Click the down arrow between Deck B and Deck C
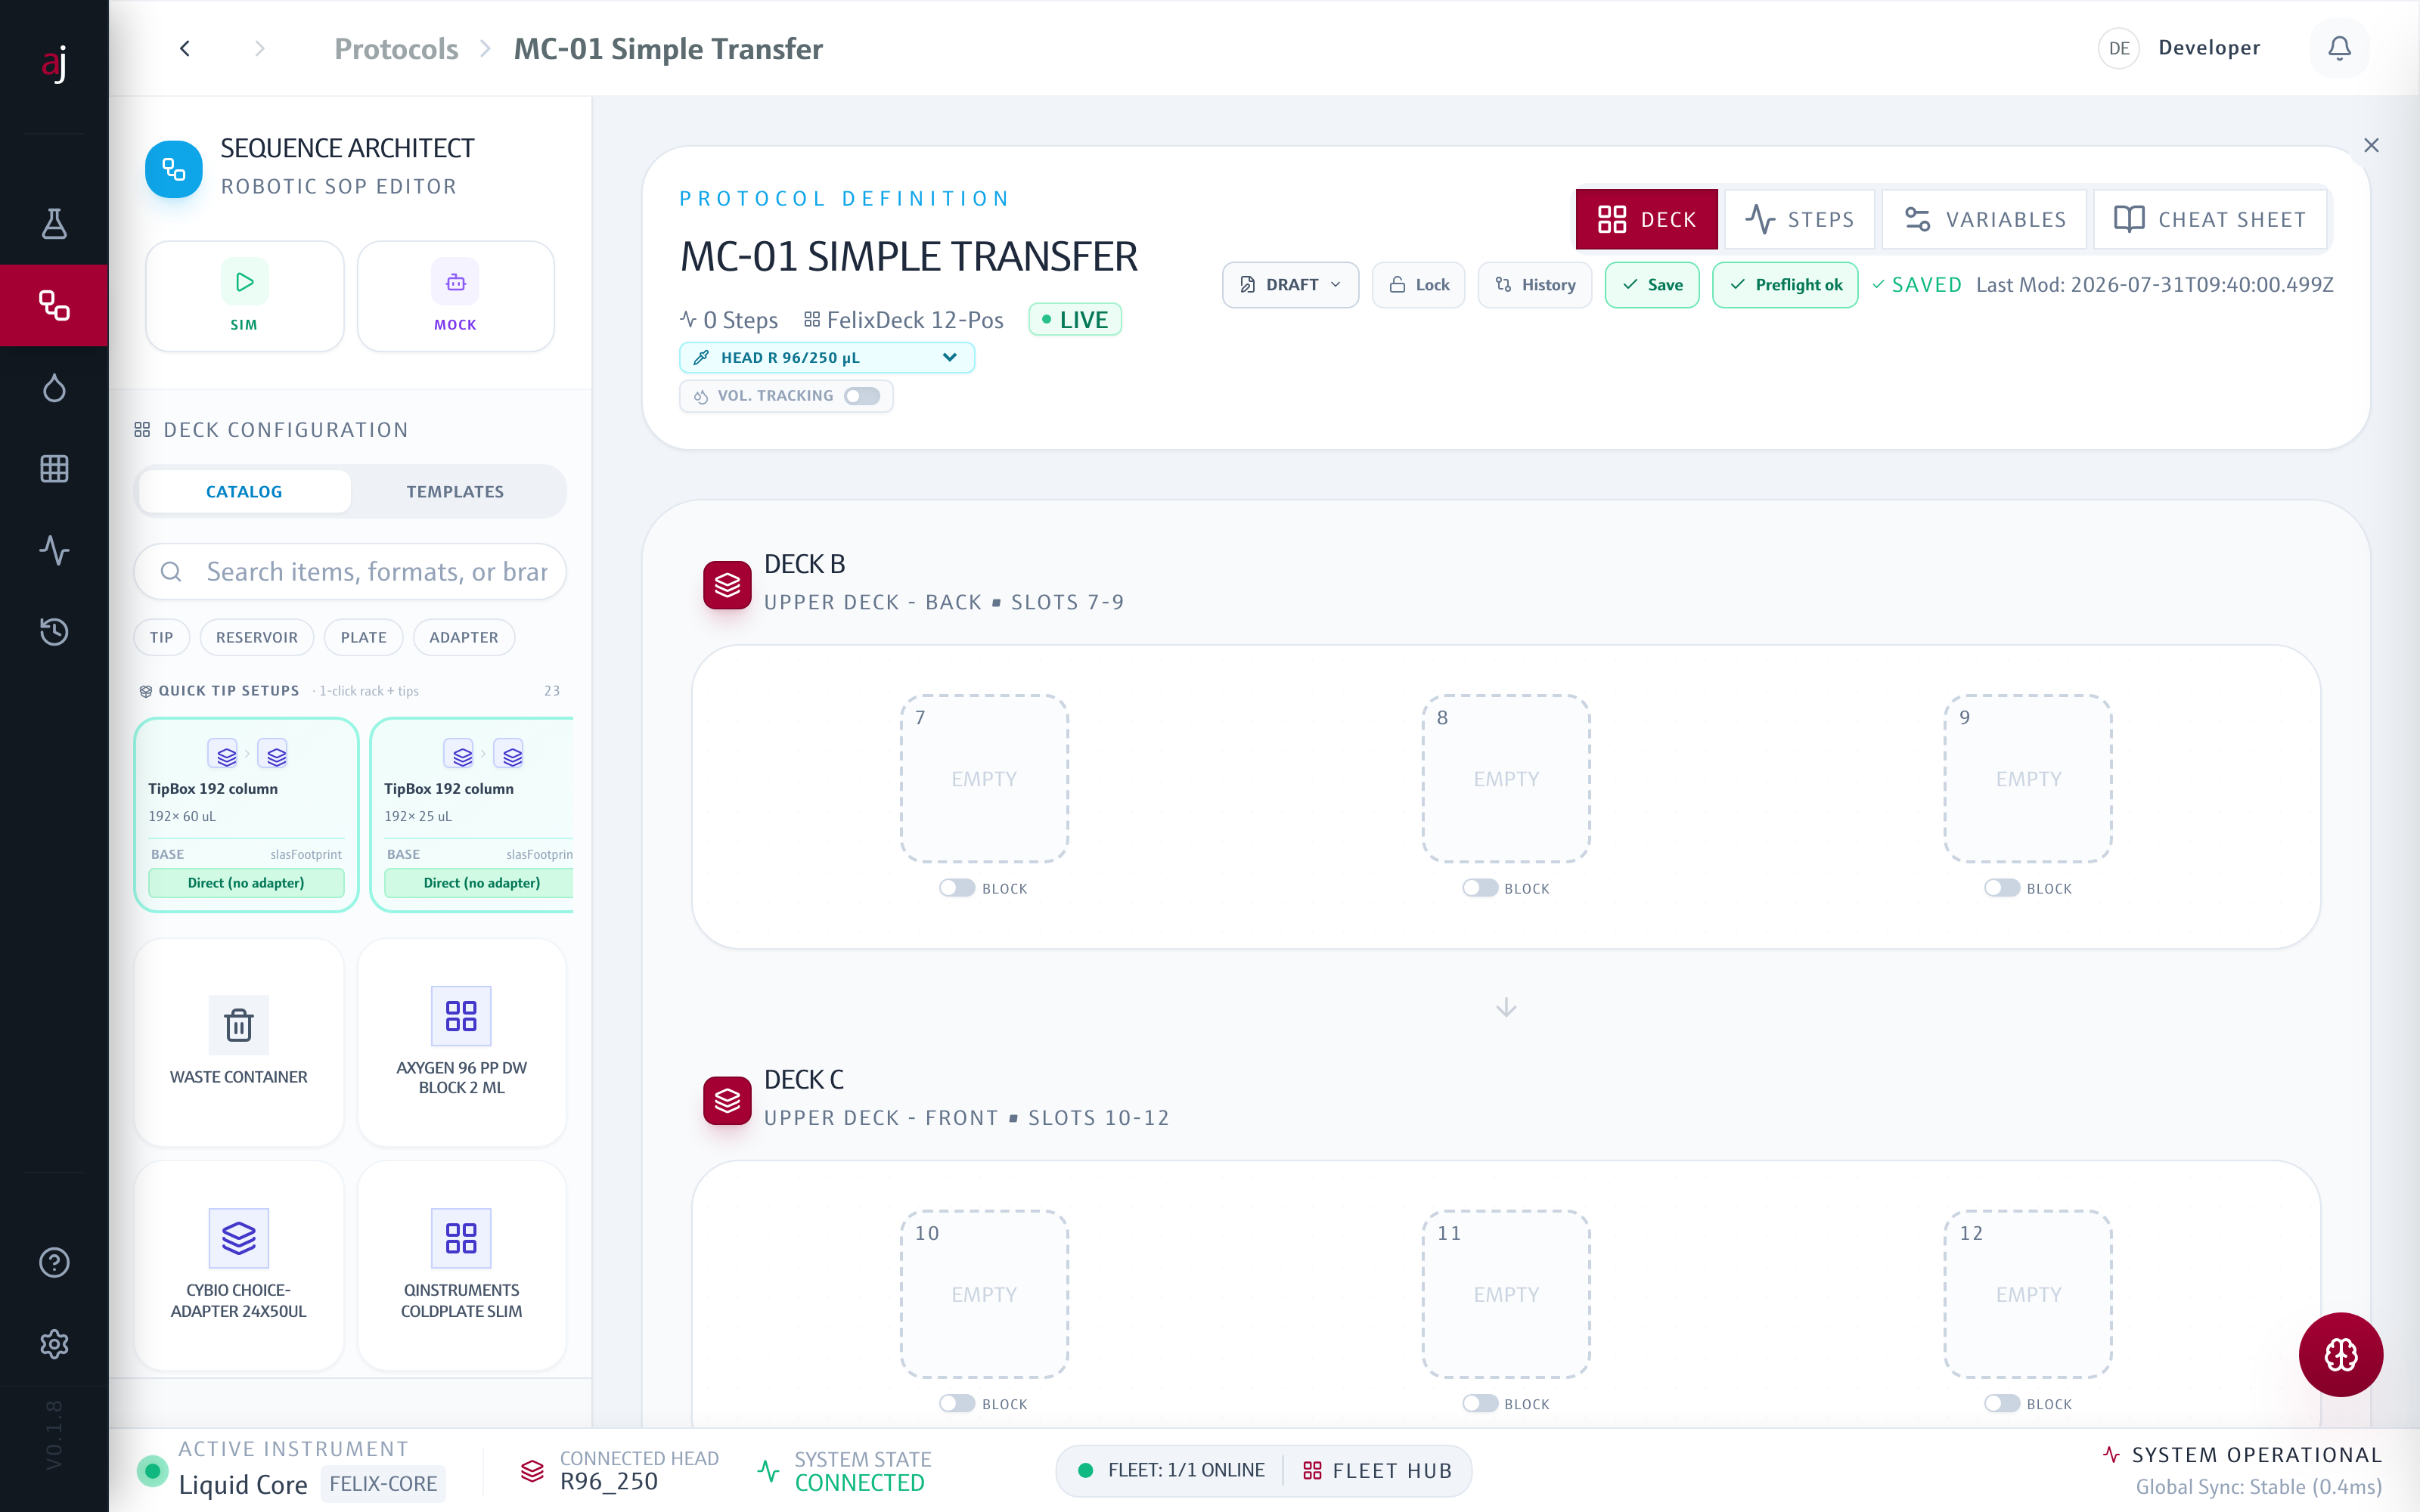The height and width of the screenshot is (1512, 2420). tap(1506, 1007)
